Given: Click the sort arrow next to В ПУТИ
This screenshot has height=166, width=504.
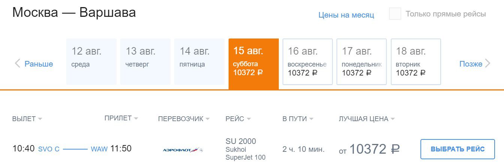Looking at the screenshot, I should [x=311, y=119].
